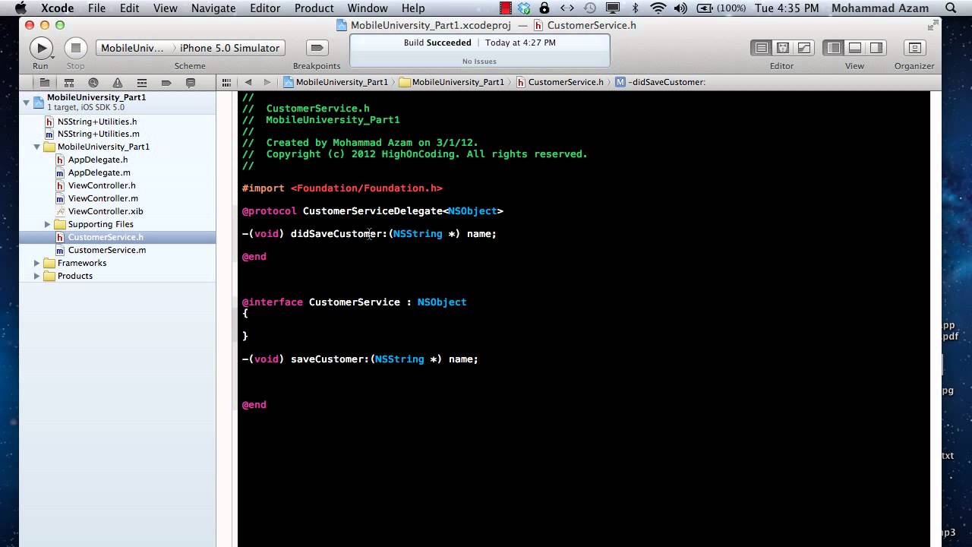Click the volume icon in menu bar

tap(680, 8)
